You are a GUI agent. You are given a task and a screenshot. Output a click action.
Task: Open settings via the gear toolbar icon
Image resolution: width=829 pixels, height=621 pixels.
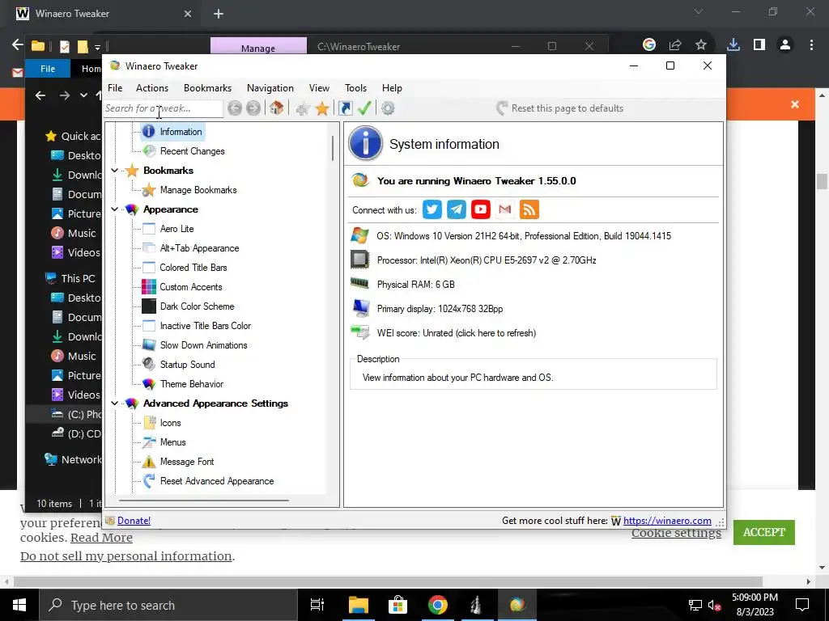click(388, 108)
